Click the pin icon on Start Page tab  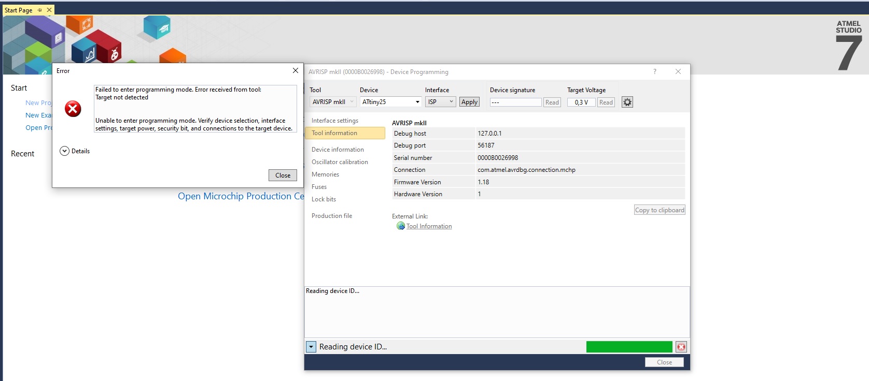tap(40, 10)
